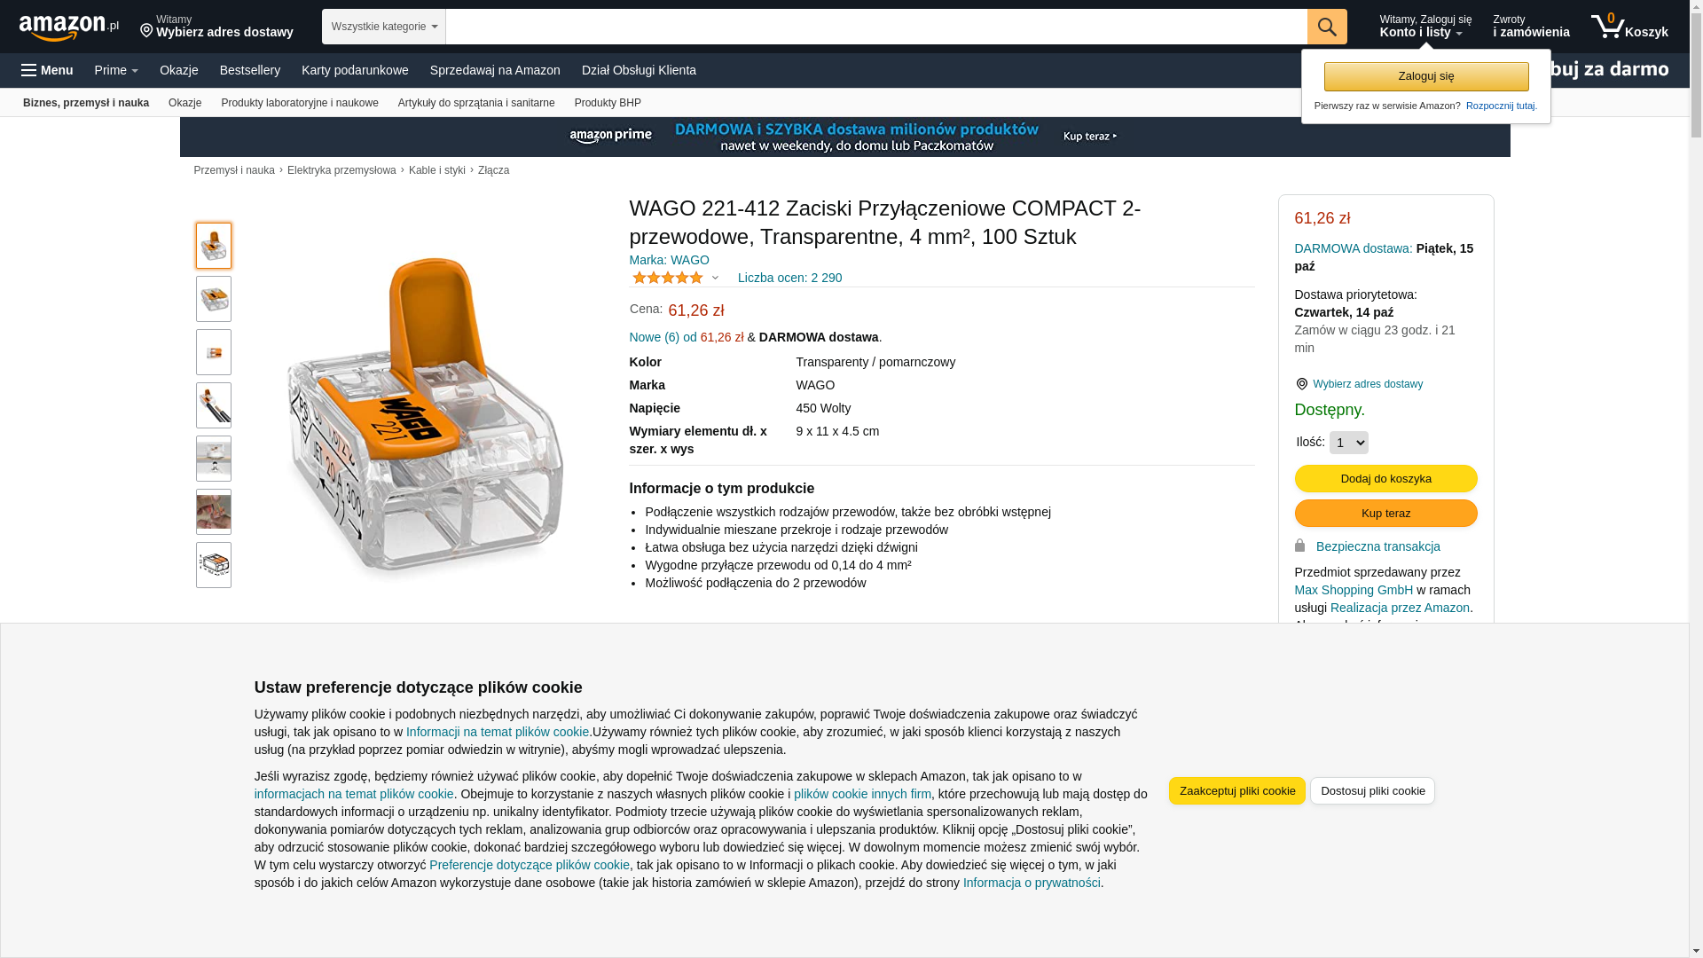
Task: Click the magnifying glass search button
Action: pyautogui.click(x=1327, y=27)
